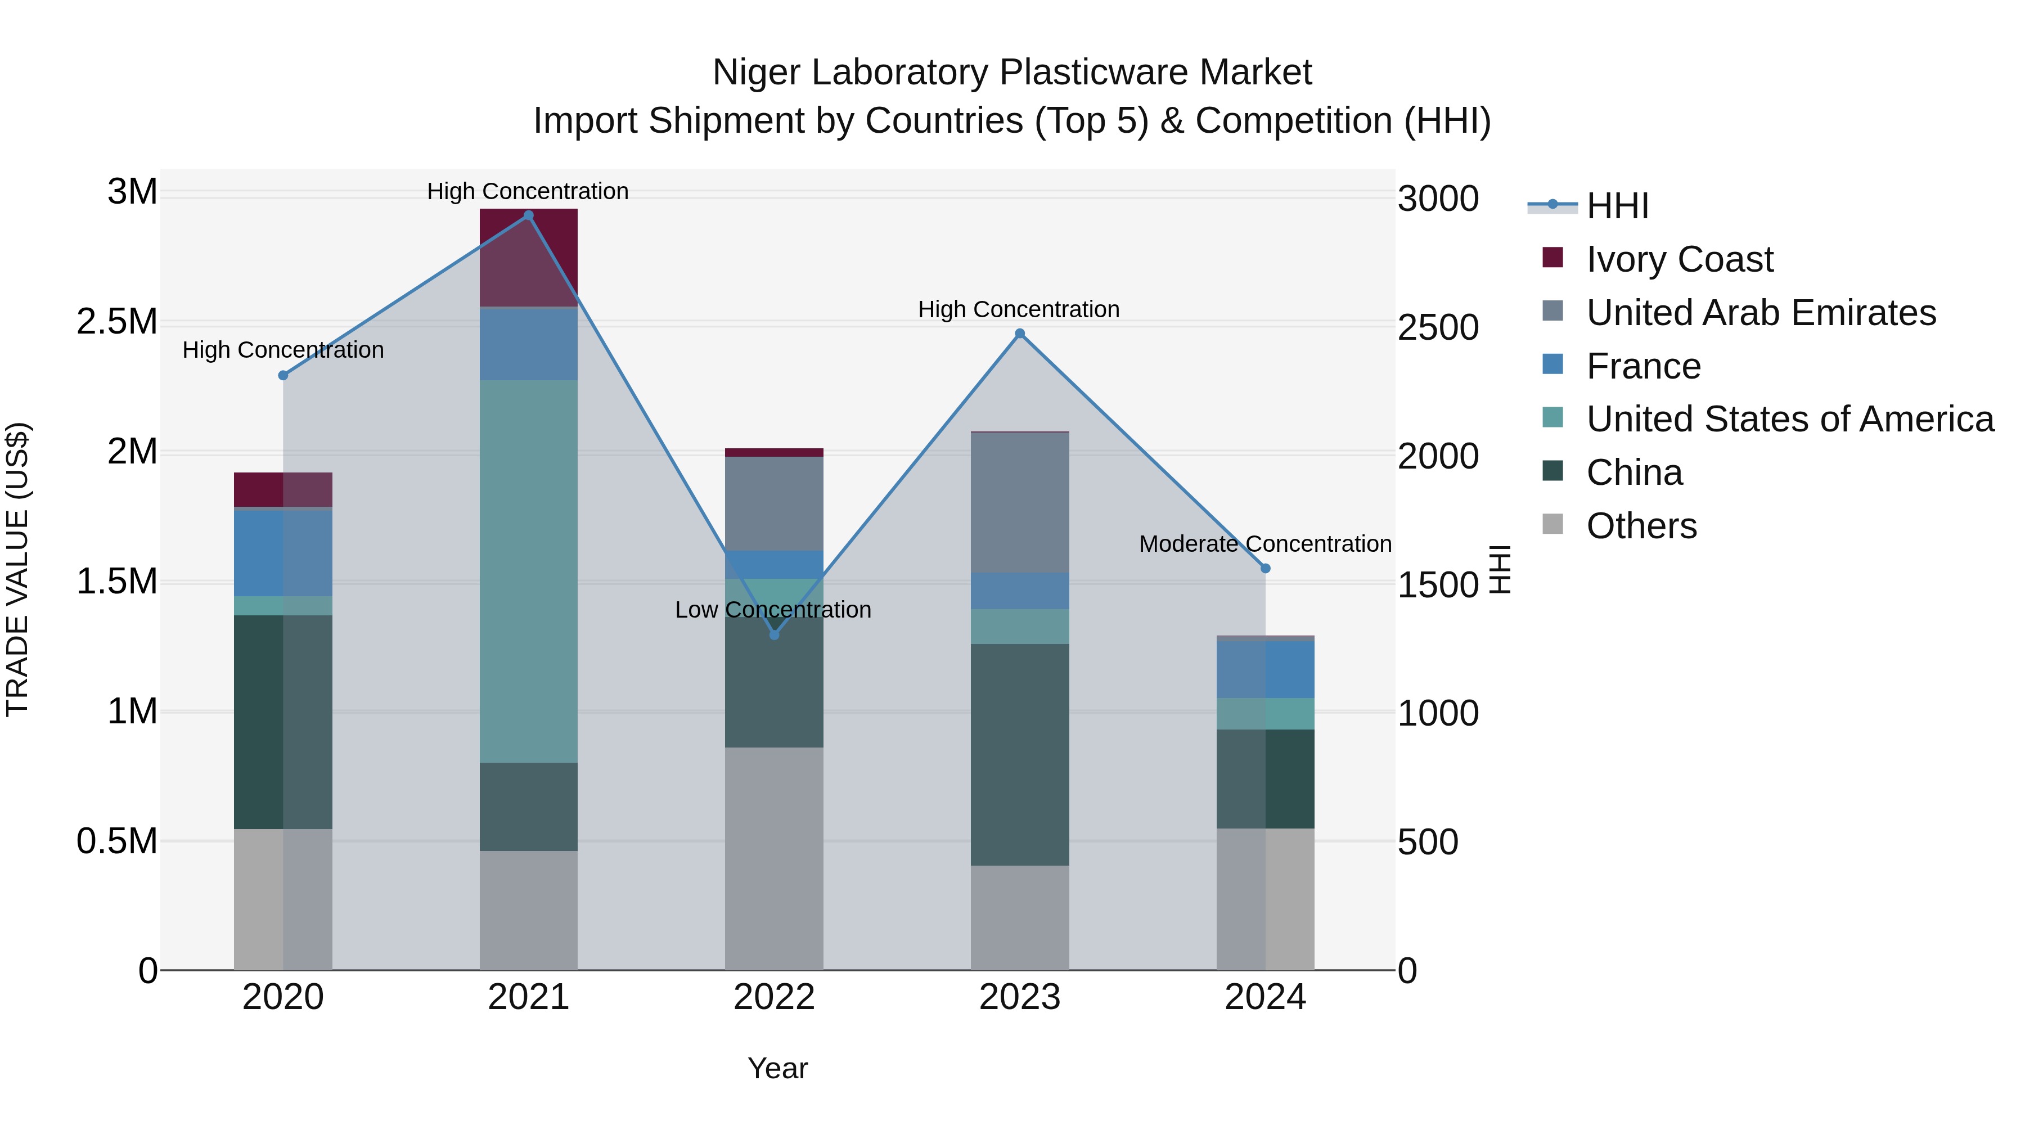The width and height of the screenshot is (2025, 1139).
Task: Click the '2.5M' left axis tick label
Action: [117, 322]
